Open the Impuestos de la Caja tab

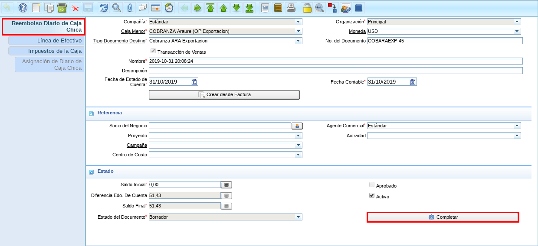click(46, 51)
